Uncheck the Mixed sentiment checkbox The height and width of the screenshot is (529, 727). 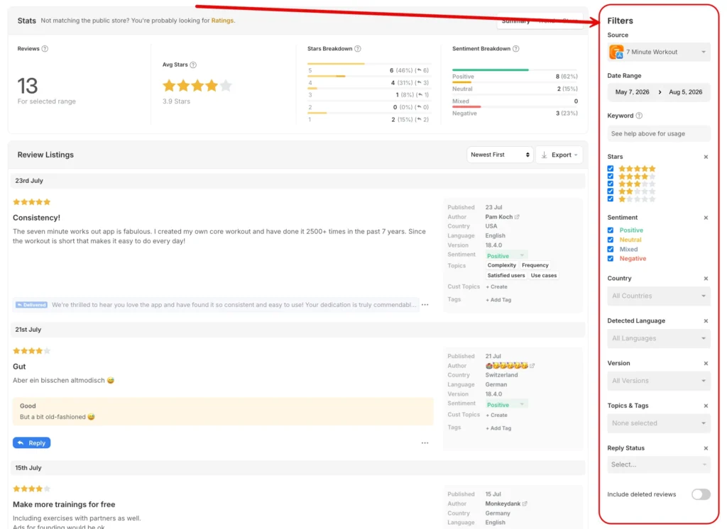610,249
